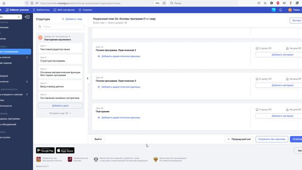This screenshot has height=170, width=302.
Task: Click the cyan square icon in header
Action: point(274,10)
